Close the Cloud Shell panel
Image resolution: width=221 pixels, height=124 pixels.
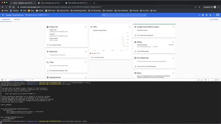[219, 80]
